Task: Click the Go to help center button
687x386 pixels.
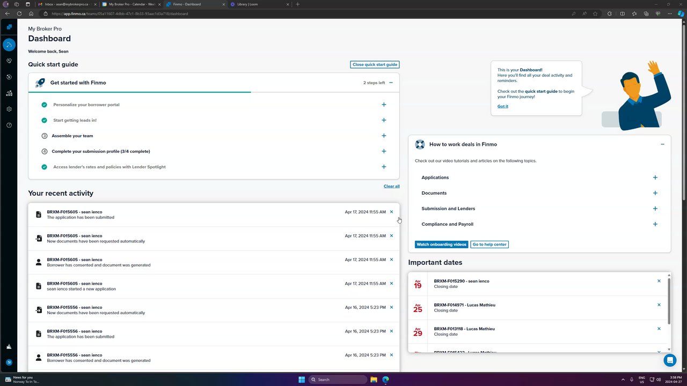Action: click(489, 244)
